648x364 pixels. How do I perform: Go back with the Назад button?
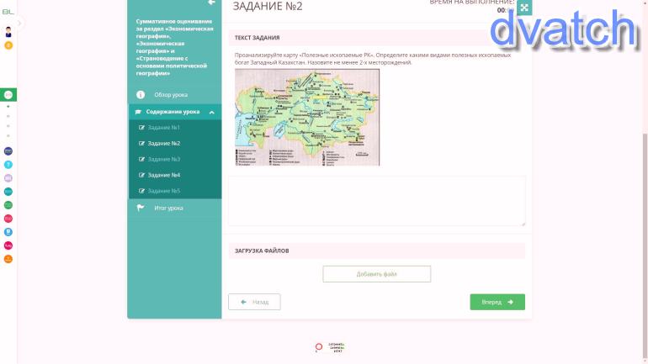click(x=254, y=302)
